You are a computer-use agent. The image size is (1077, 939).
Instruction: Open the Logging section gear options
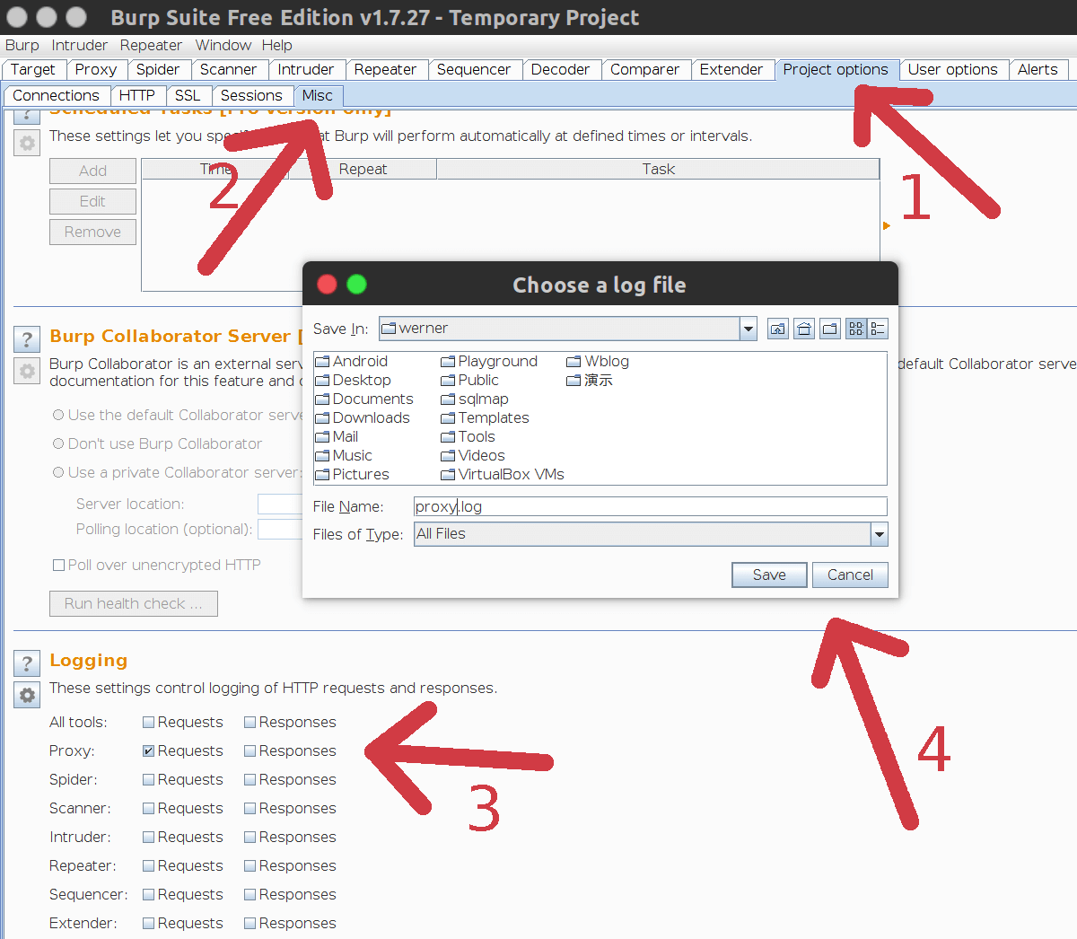pos(27,695)
